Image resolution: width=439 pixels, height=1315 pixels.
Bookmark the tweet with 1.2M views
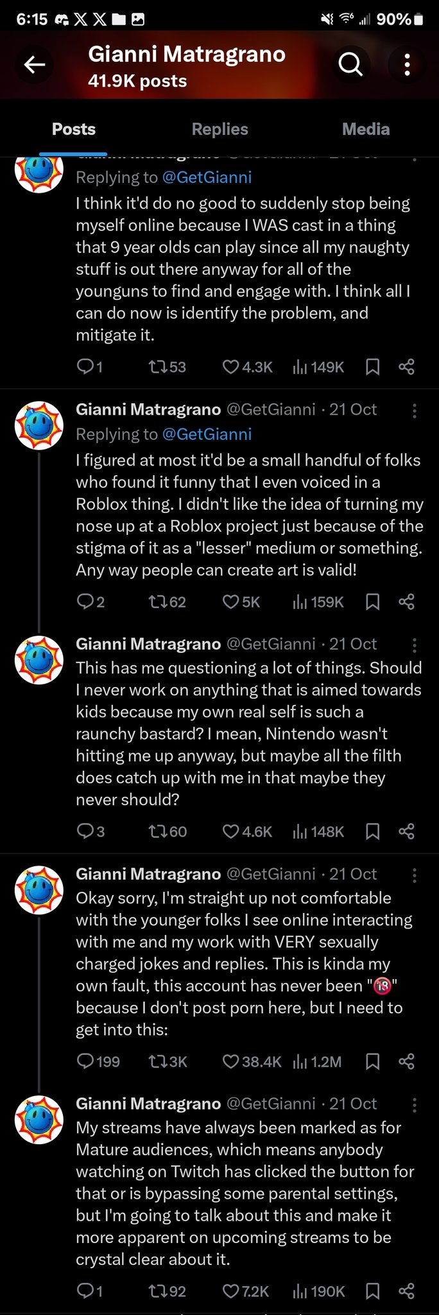[372, 1061]
